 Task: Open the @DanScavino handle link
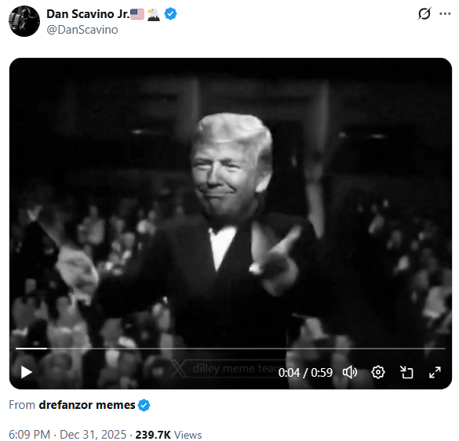[x=82, y=30]
